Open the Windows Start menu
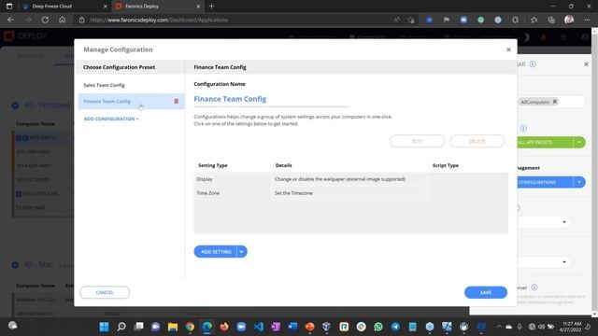 (x=104, y=327)
